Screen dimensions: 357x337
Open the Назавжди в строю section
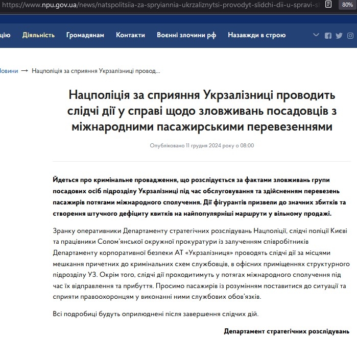coord(256,35)
